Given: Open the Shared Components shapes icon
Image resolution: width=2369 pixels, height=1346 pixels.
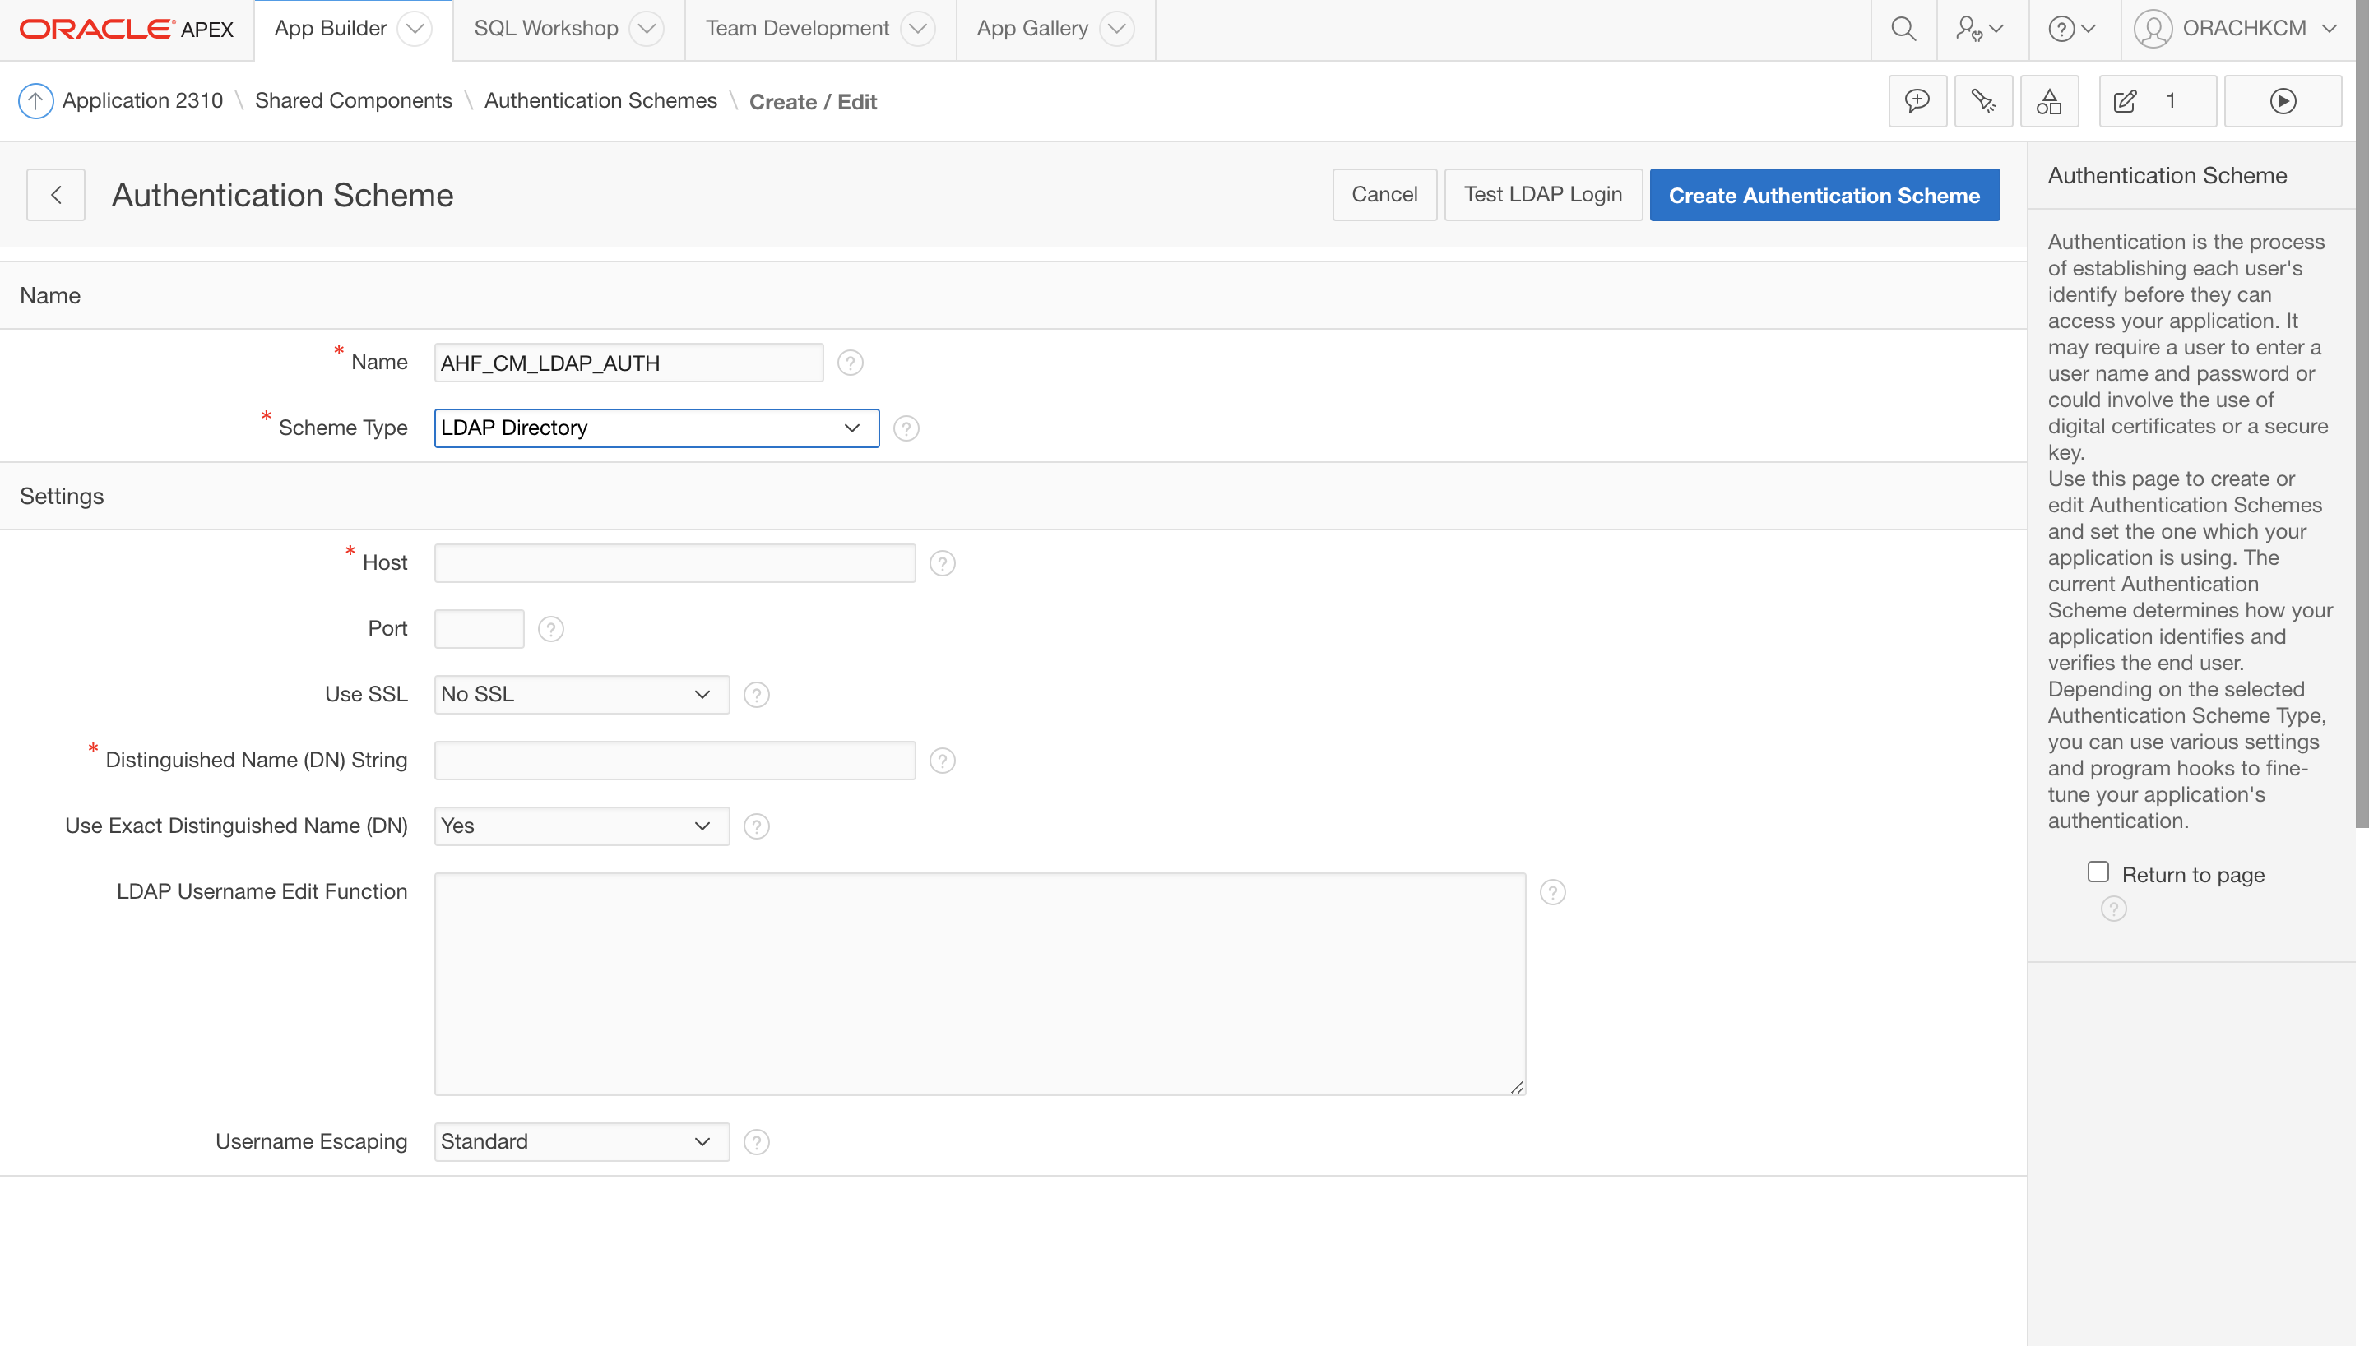Looking at the screenshot, I should point(2048,101).
